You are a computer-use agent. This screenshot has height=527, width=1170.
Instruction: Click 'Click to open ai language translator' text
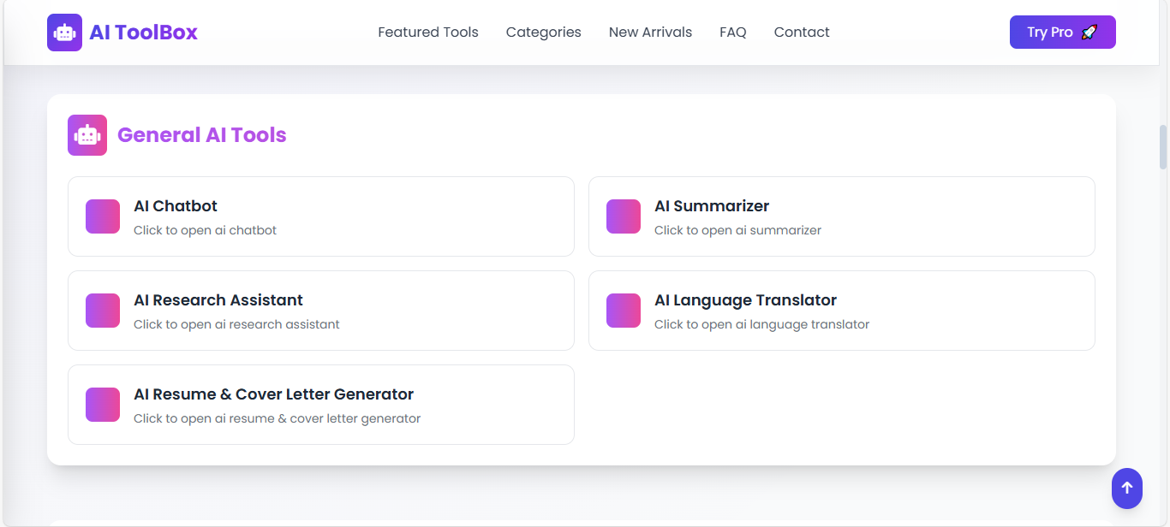click(762, 324)
